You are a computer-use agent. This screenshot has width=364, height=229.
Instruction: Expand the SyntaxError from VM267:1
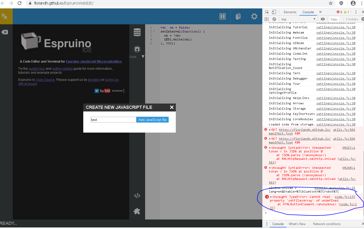270,148
